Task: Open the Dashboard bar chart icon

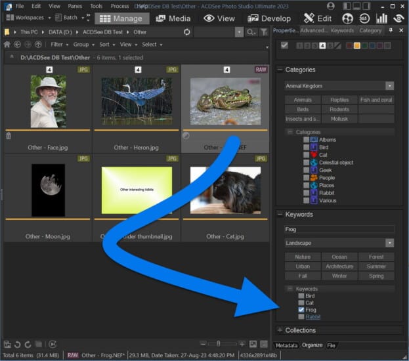Action: coord(381,18)
